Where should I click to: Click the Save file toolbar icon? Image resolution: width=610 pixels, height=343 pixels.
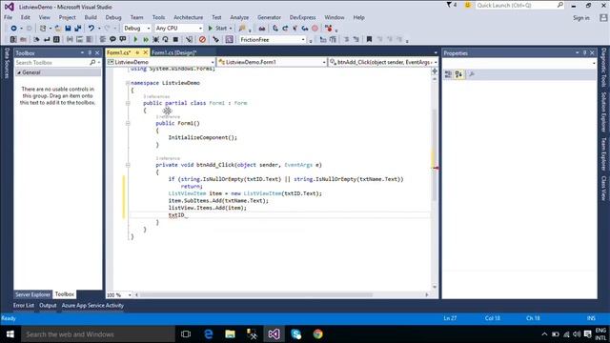click(68, 28)
